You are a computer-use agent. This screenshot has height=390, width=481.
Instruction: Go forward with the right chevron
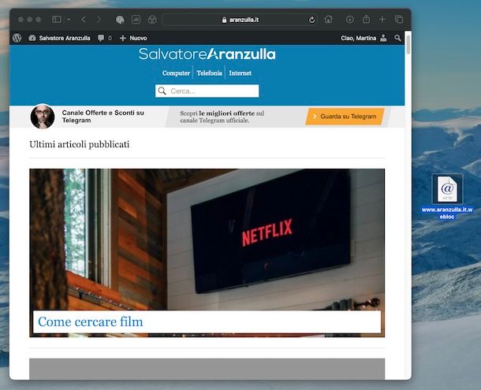(x=99, y=20)
